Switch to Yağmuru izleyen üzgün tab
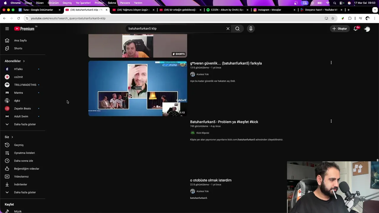The image size is (379, 213). [x=134, y=10]
